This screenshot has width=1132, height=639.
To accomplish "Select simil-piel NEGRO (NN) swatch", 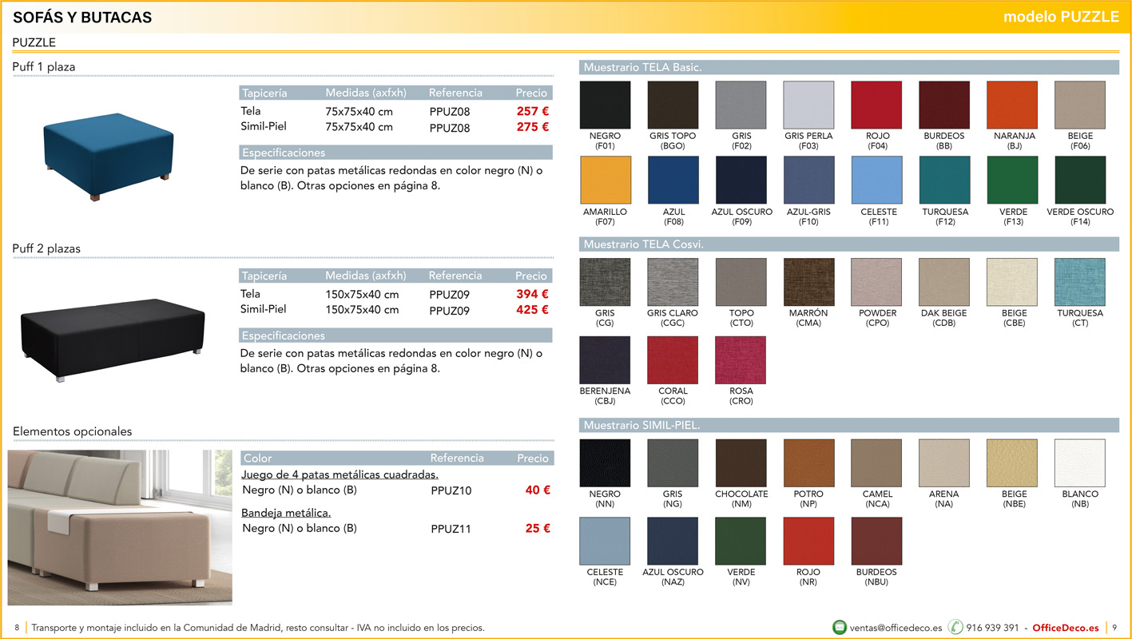I will [605, 463].
